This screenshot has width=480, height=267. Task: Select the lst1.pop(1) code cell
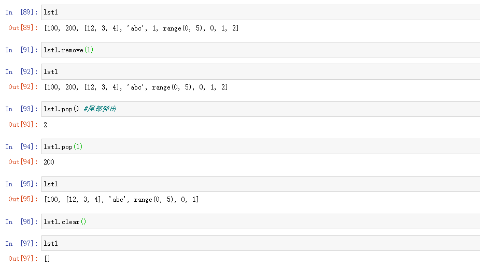[259, 146]
